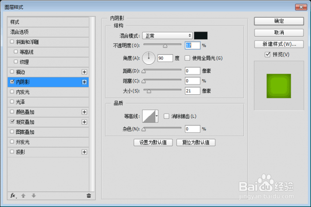Enable the 描边 checkbox
This screenshot has width=311, height=207.
point(12,71)
